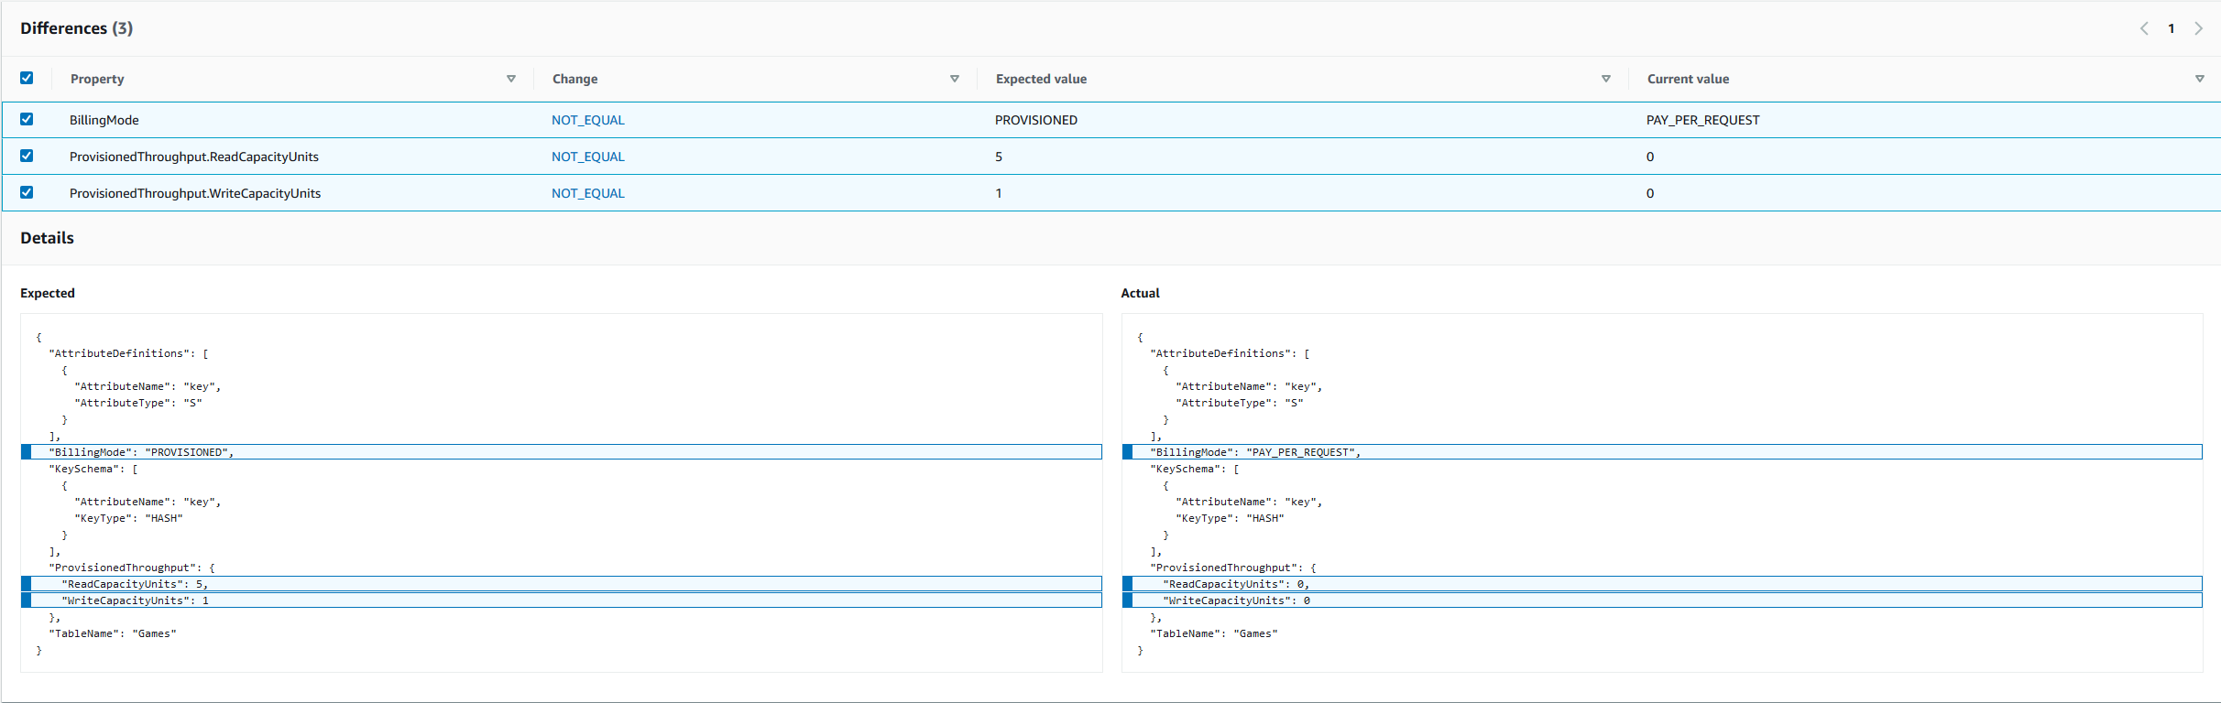This screenshot has width=2221, height=703.
Task: Uncheck the ReadCapacityUnits row checkbox
Action: pyautogui.click(x=27, y=156)
